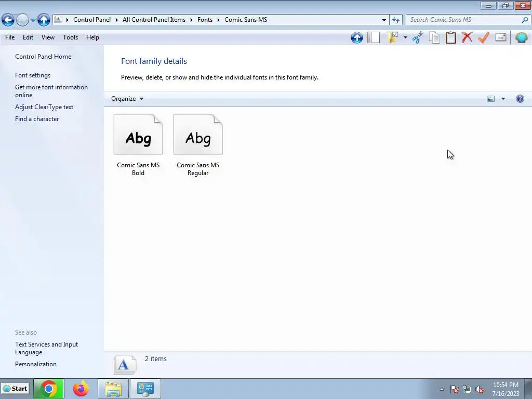The height and width of the screenshot is (399, 532).
Task: Select the Comic Sans MS Regular font thumbnail
Action: 198,135
